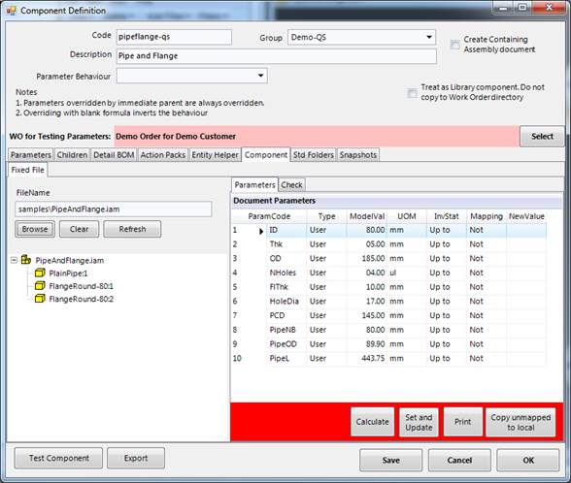This screenshot has height=483, width=571.
Task: Click the Calculate button
Action: tap(372, 422)
